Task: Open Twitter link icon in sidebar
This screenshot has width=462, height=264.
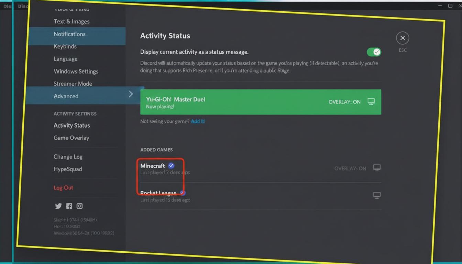Action: (58, 206)
